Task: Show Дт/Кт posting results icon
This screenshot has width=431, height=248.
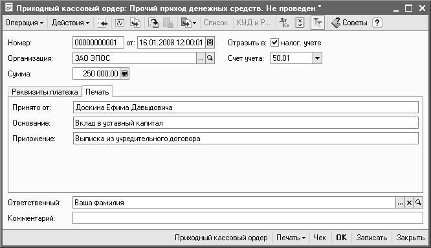Action: 284,23
